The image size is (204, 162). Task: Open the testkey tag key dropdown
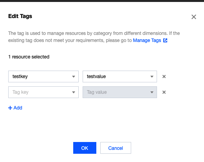[x=43, y=76]
